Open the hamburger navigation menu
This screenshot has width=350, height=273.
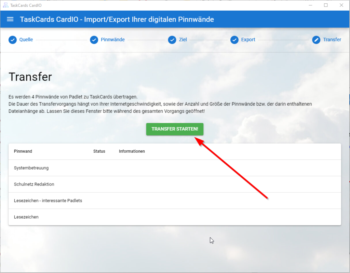coord(10,19)
